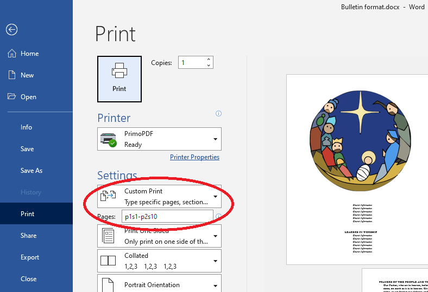This screenshot has height=292, width=428.
Task: Click the PrimoPDF ready printer icon
Action: click(109, 140)
